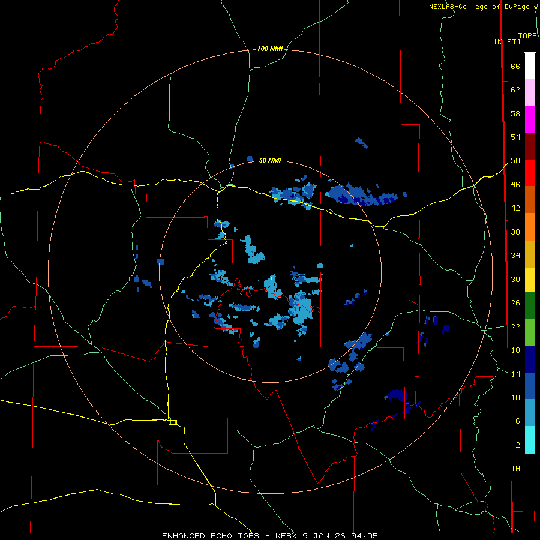Click the magenta 58 kft legend swatch
Image resolution: width=540 pixels, height=540 pixels.
530,119
